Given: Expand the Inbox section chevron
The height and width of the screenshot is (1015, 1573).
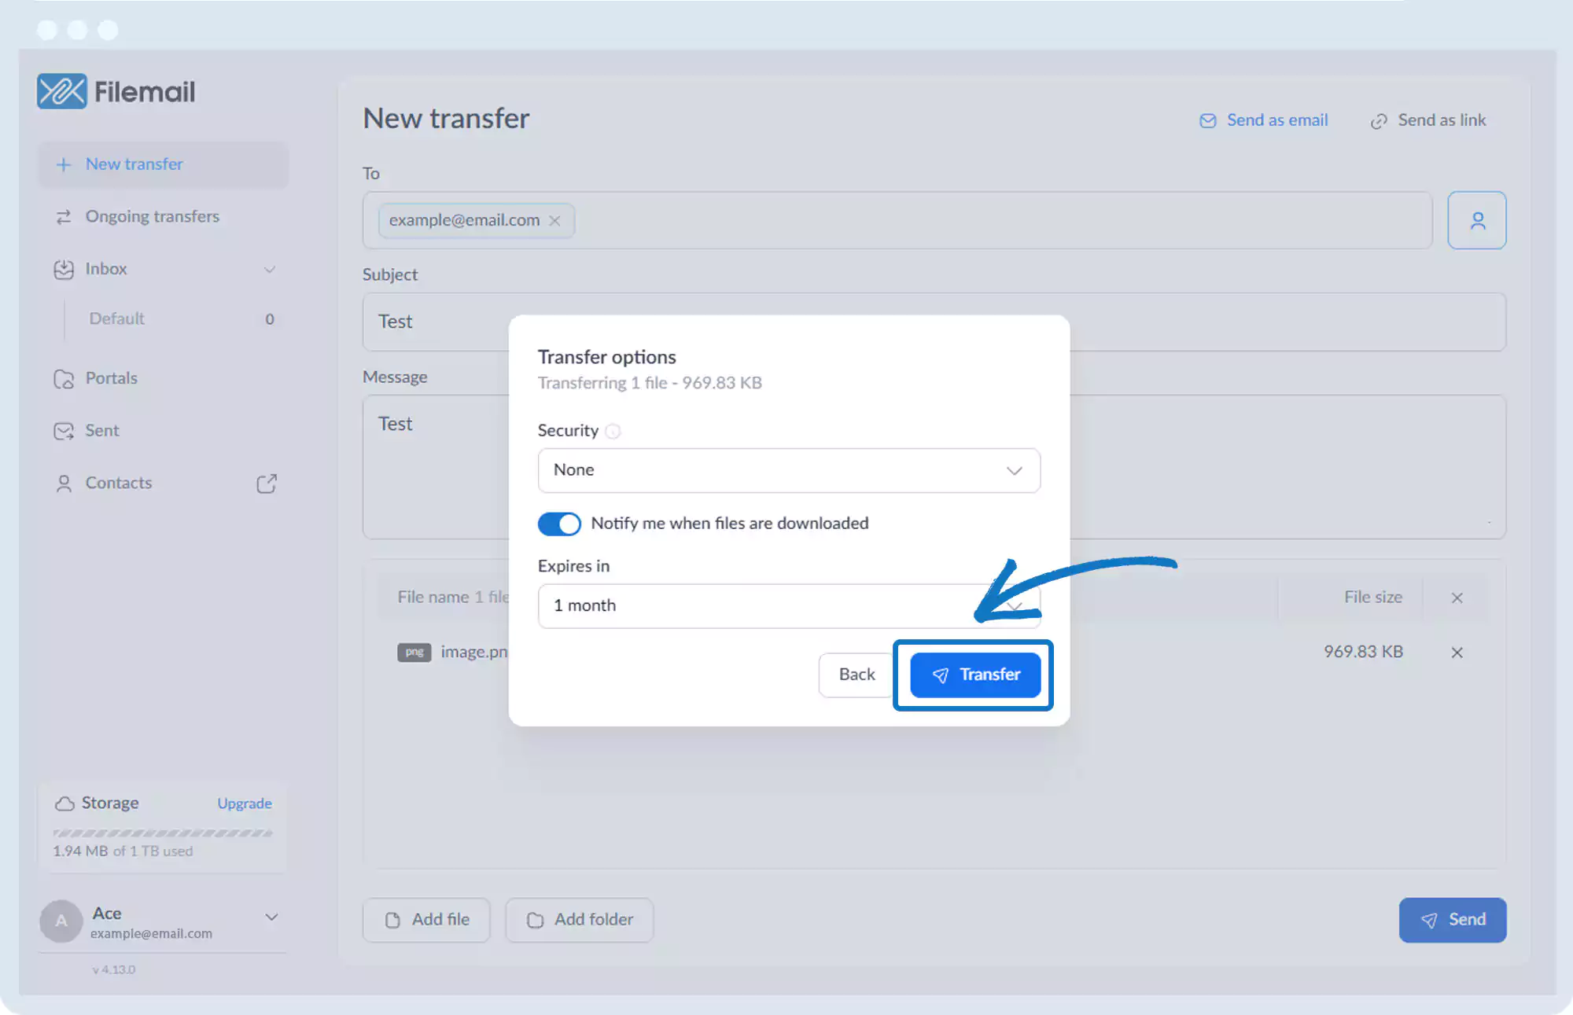Looking at the screenshot, I should click(x=270, y=270).
